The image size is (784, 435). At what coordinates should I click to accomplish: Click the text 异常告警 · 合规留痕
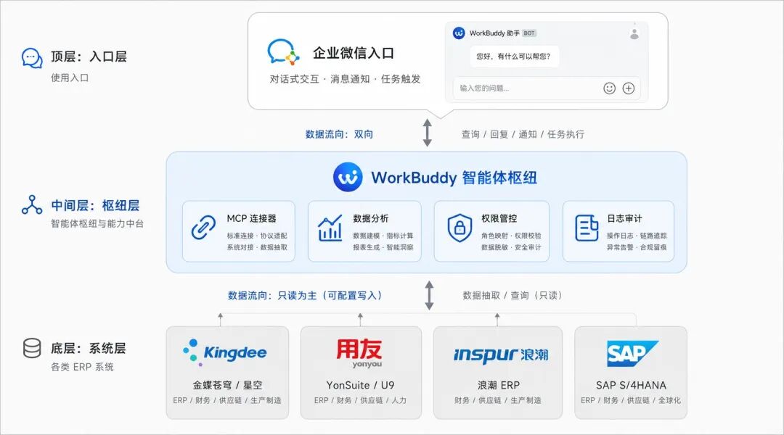637,247
